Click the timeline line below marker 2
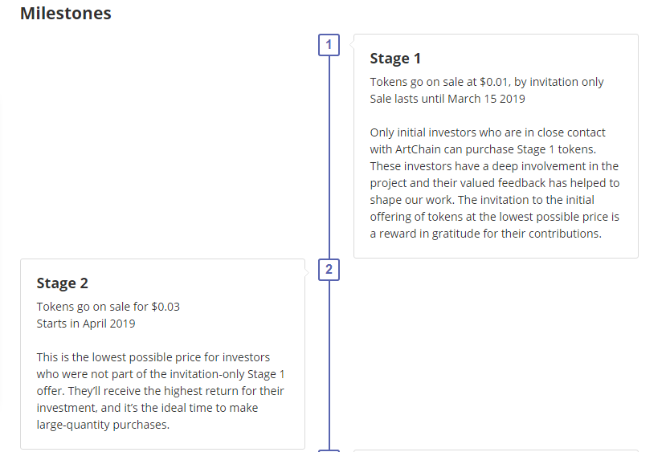666x452 pixels. tap(329, 365)
